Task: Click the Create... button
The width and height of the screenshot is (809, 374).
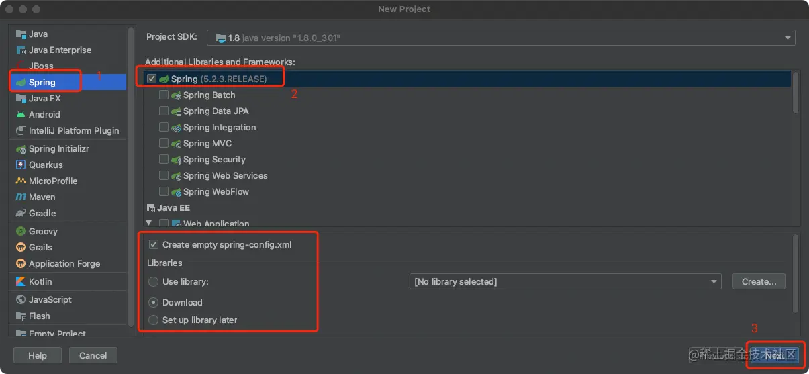Action: 759,282
